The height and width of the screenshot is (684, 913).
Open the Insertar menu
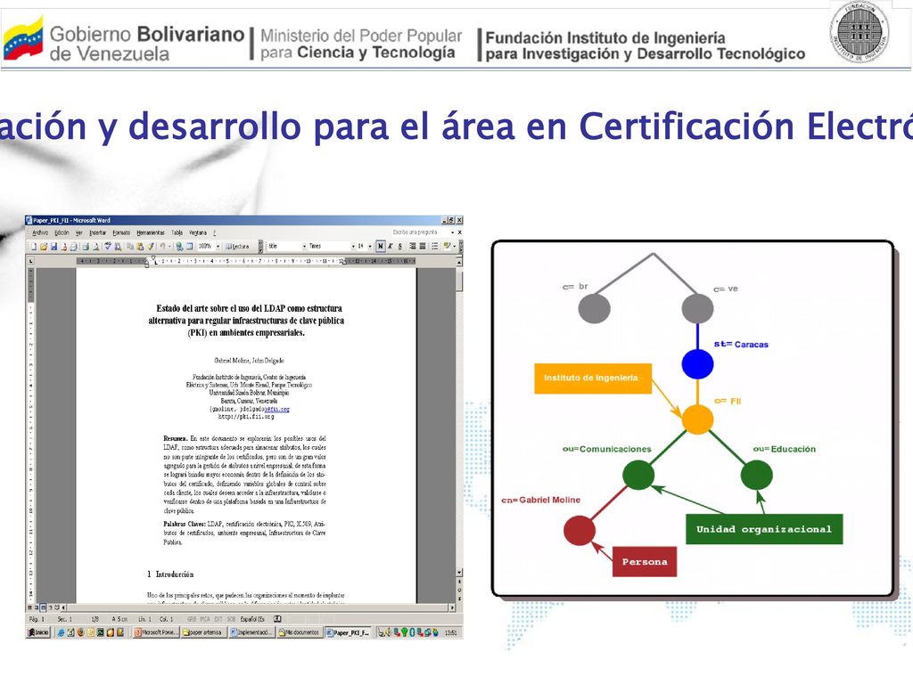point(98,232)
